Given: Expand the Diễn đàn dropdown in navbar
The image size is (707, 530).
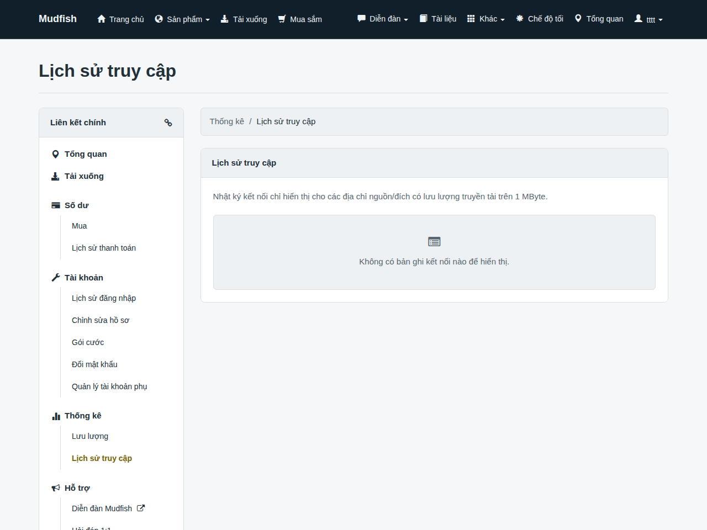Looking at the screenshot, I should (x=383, y=19).
